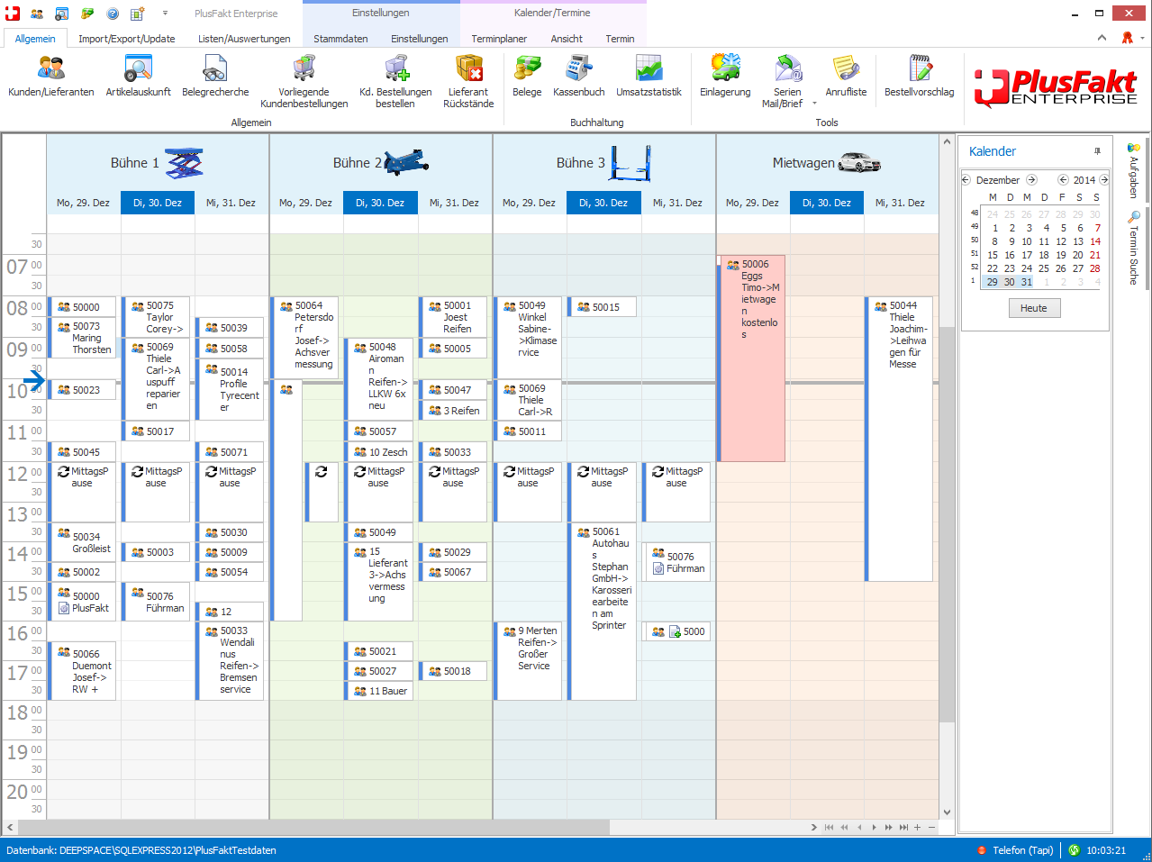Open Bestellvorschlag
Screen dimensions: 1152x862
(x=919, y=77)
